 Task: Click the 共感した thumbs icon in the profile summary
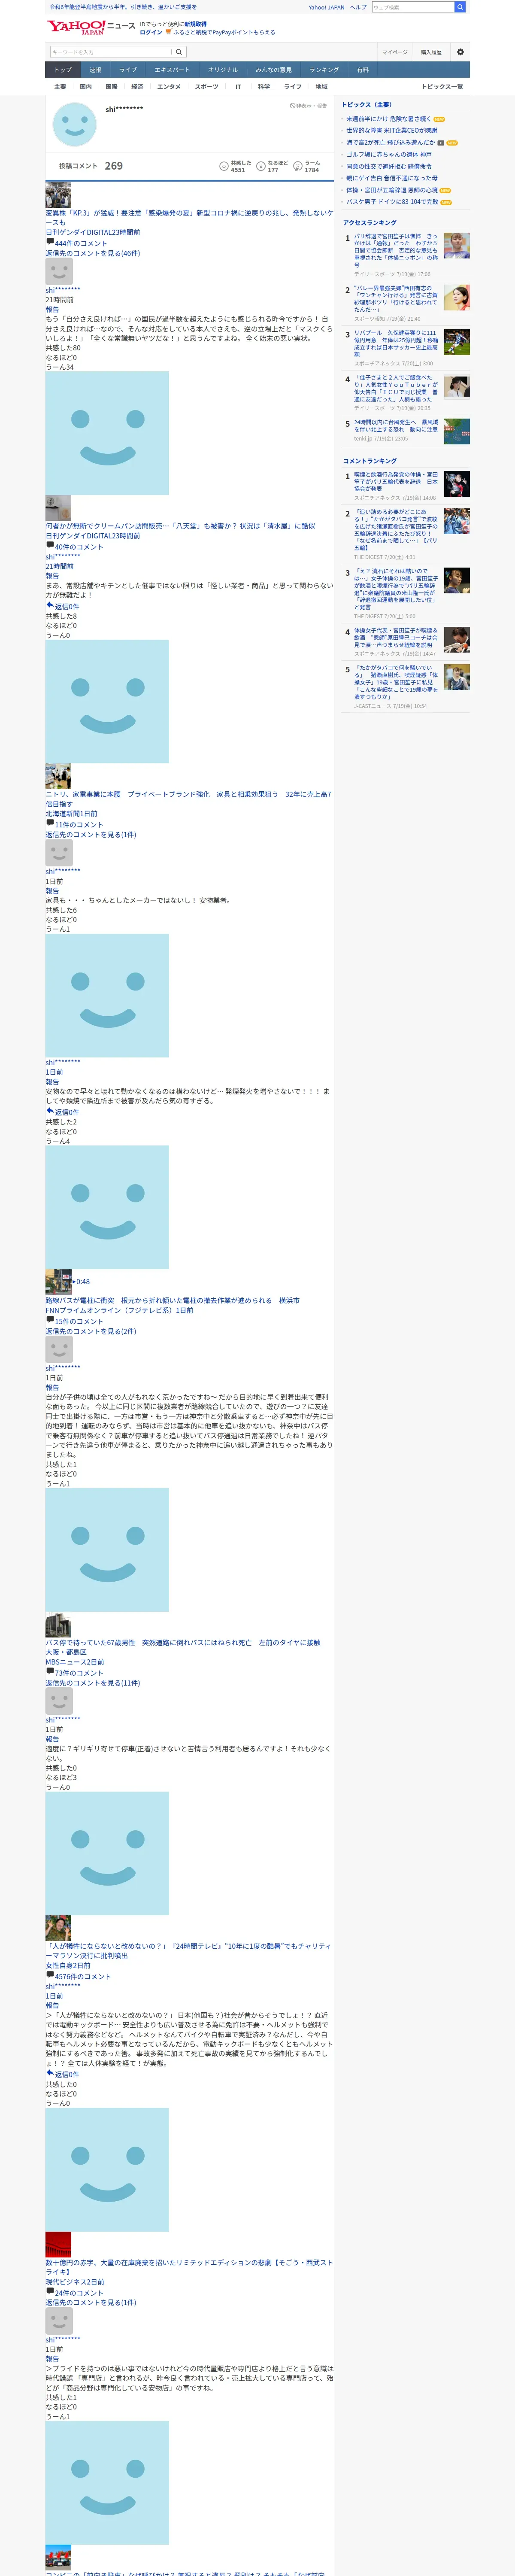point(224,166)
